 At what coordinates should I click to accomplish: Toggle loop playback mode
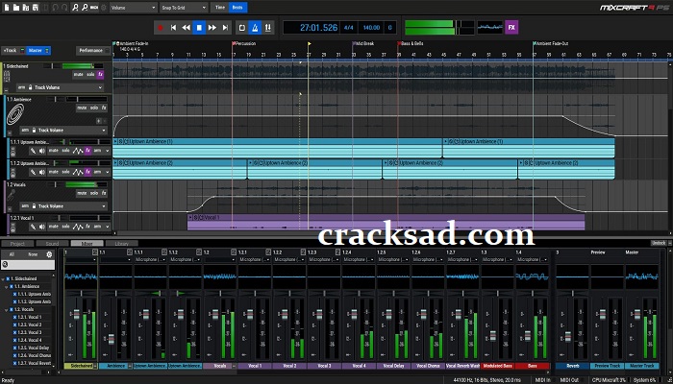(x=242, y=28)
